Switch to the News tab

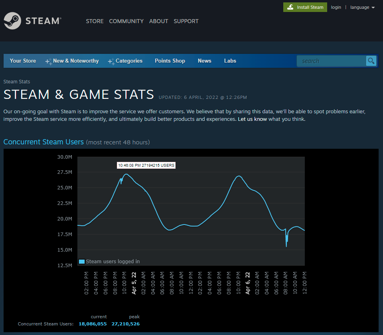coord(204,61)
